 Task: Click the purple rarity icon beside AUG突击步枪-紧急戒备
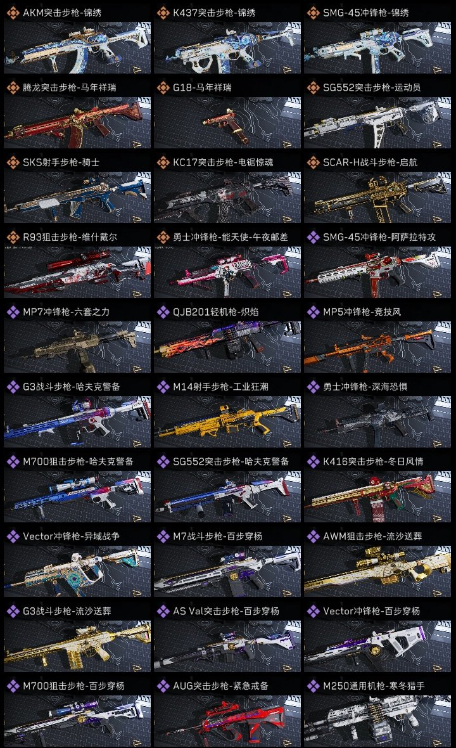click(x=163, y=686)
